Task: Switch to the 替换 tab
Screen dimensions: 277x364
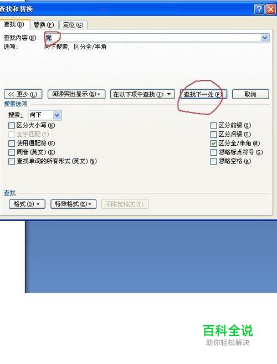Action: 44,24
